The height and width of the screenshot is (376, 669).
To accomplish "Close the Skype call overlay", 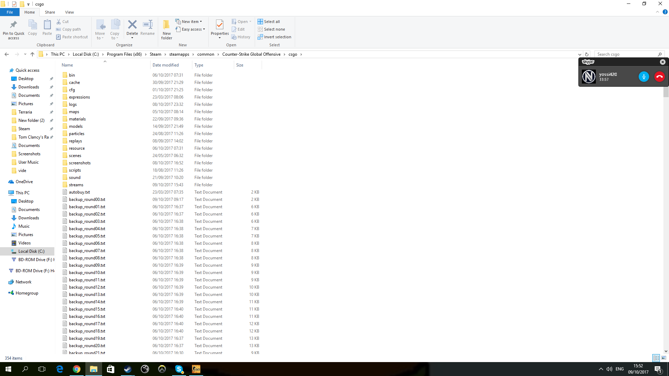I will point(662,62).
